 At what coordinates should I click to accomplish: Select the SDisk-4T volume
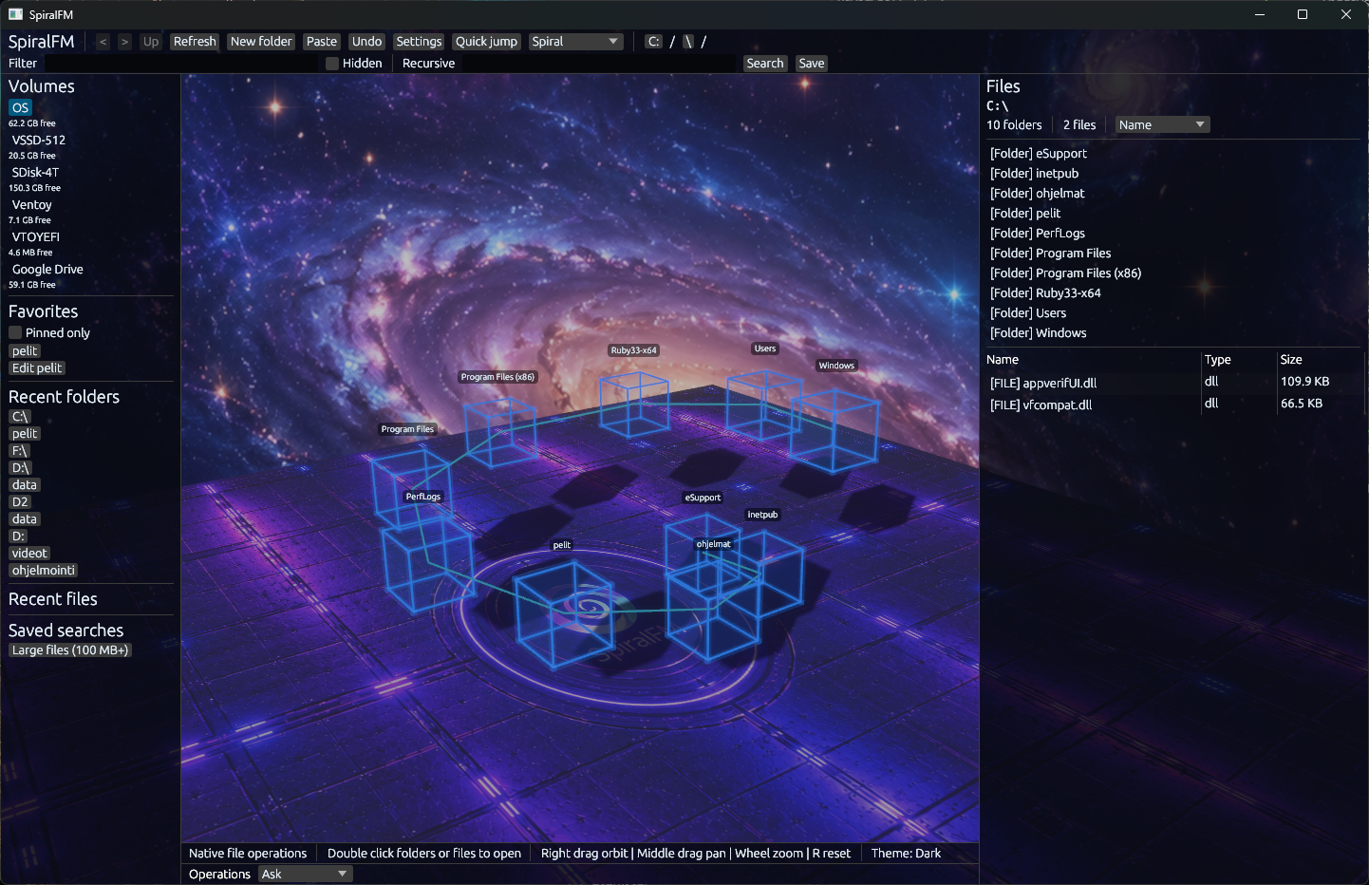coord(35,173)
